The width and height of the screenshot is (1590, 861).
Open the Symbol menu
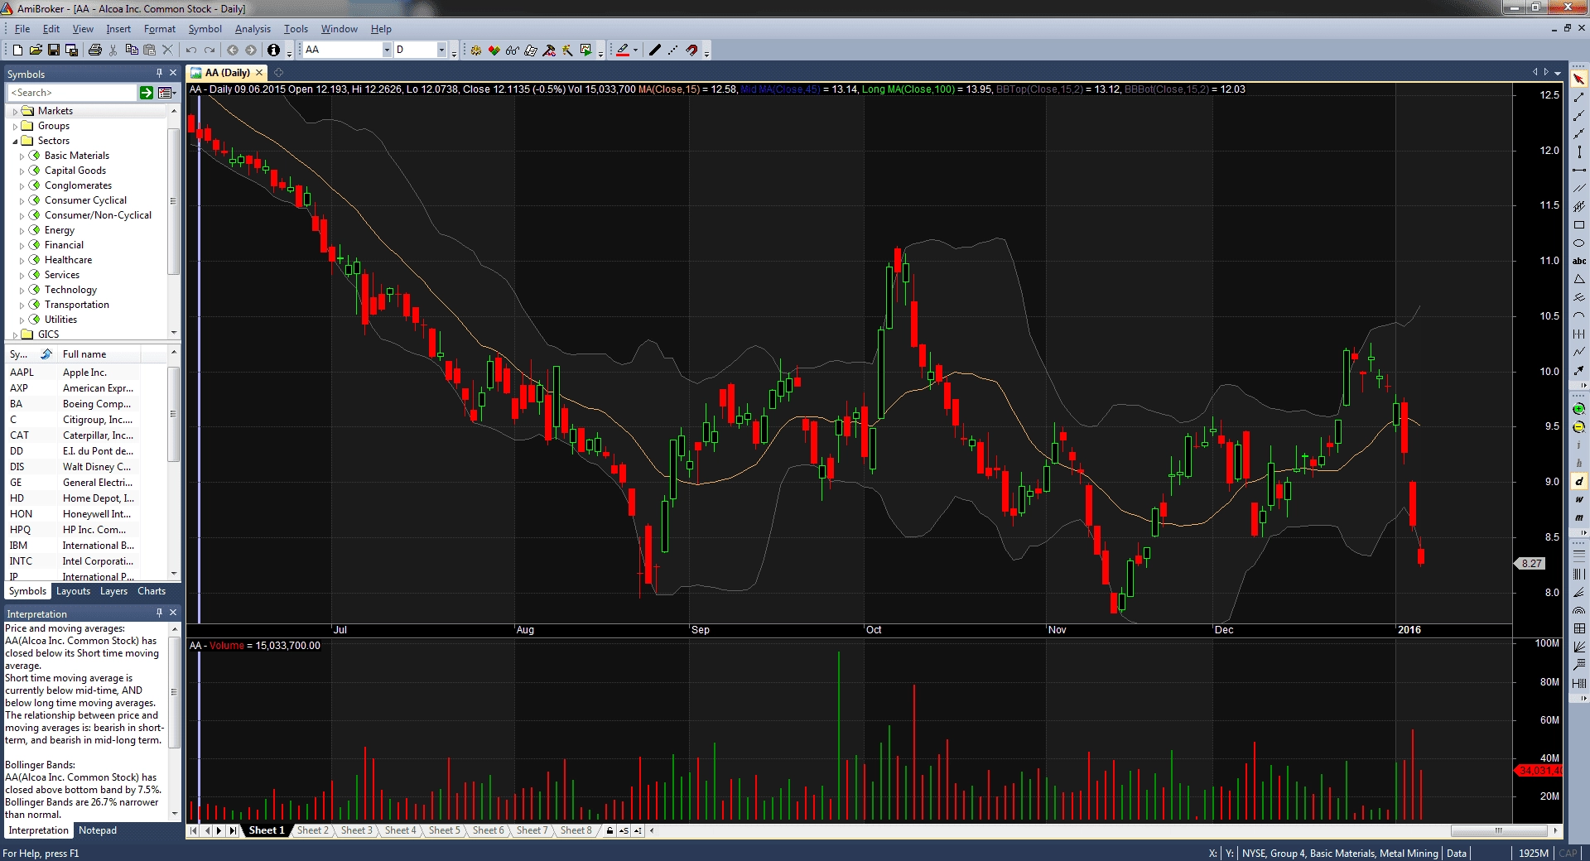click(x=205, y=29)
